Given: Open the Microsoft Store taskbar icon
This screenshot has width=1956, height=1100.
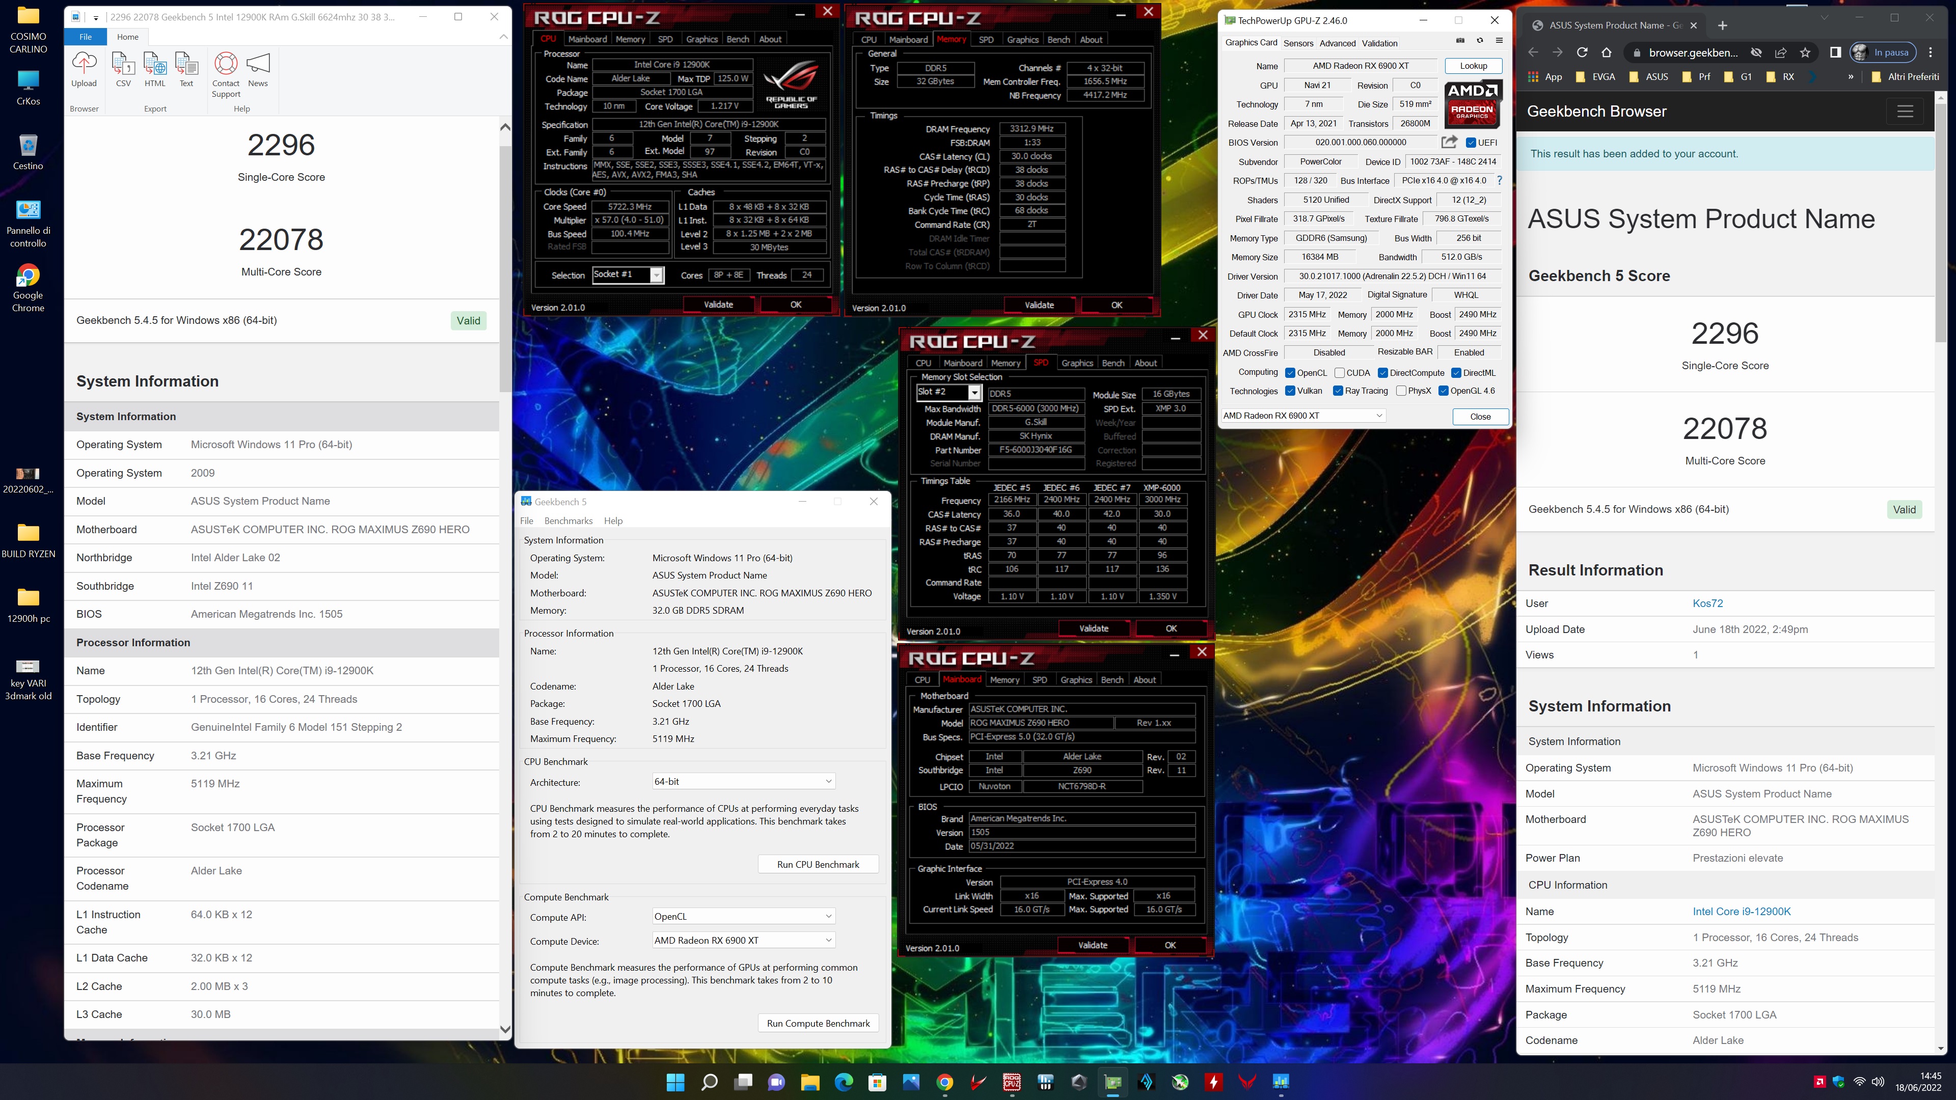Looking at the screenshot, I should coord(877,1082).
